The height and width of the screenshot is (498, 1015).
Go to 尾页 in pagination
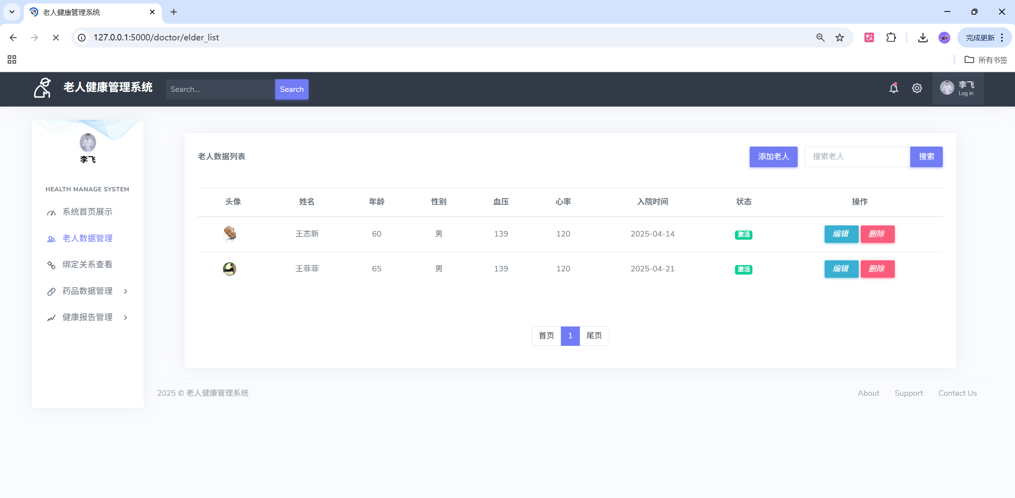click(594, 336)
